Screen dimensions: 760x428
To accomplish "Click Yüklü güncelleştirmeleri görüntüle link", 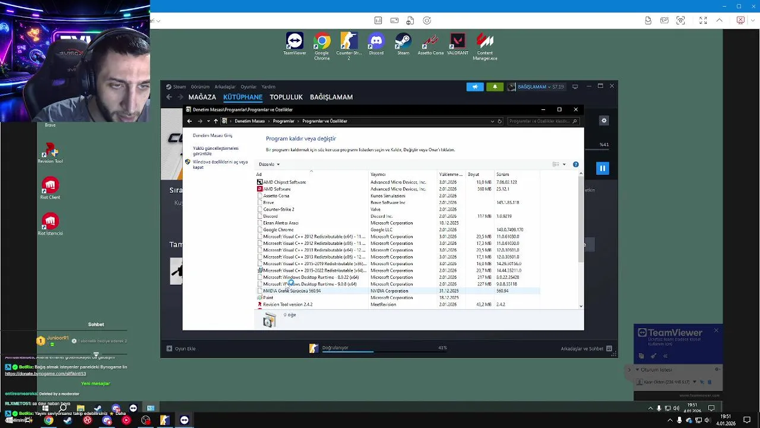I will point(216,151).
